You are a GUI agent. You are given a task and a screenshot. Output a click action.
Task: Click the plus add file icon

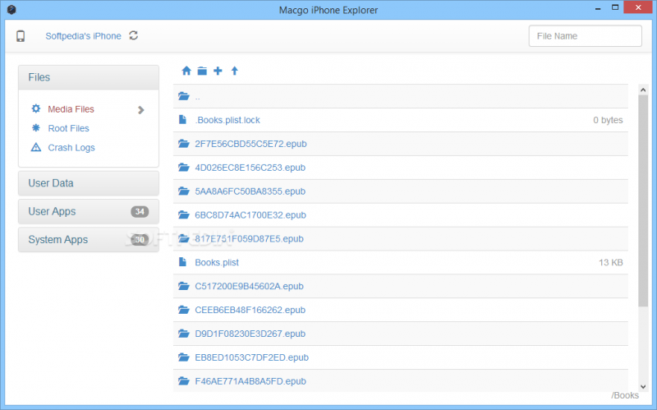point(218,71)
